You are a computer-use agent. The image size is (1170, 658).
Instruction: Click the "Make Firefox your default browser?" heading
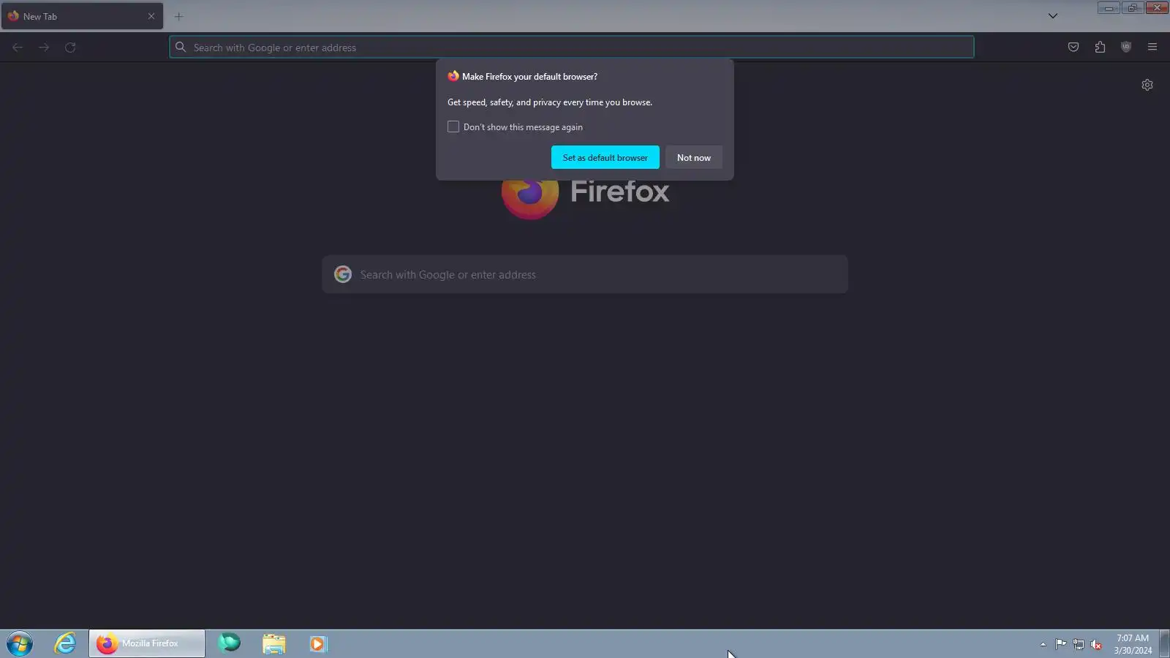pyautogui.click(x=529, y=77)
